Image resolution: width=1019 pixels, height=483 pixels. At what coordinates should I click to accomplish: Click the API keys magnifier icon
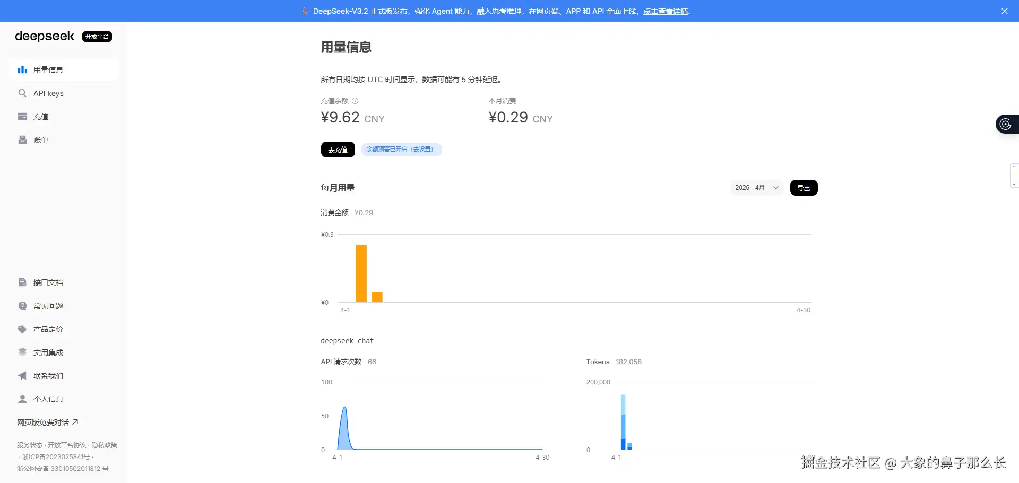tap(22, 93)
